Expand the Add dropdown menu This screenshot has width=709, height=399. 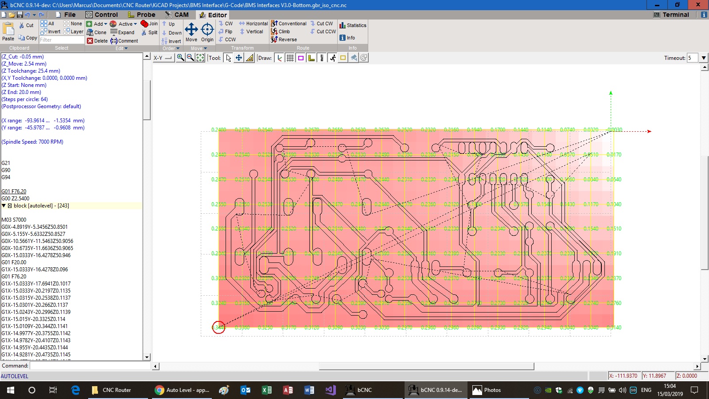pyautogui.click(x=105, y=24)
